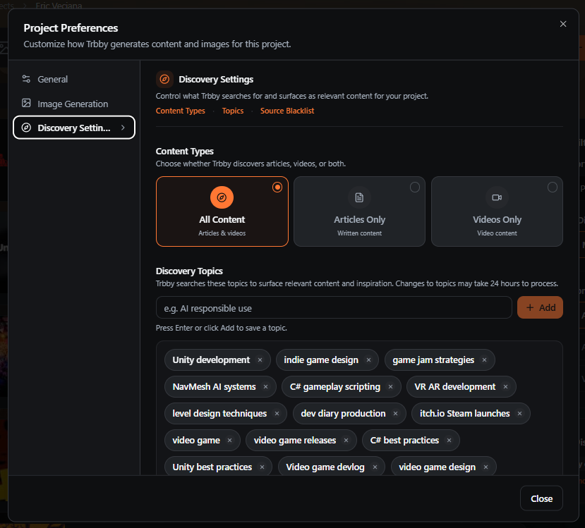Click the chevron on Discovery Settings item
Image resolution: width=585 pixels, height=528 pixels.
[123, 128]
